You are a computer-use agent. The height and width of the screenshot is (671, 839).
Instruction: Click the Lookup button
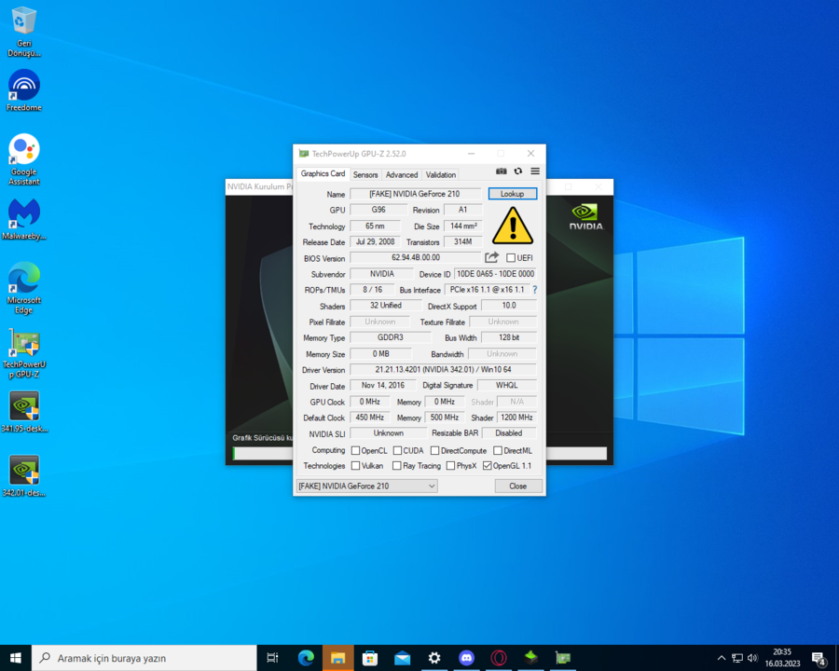coord(513,194)
